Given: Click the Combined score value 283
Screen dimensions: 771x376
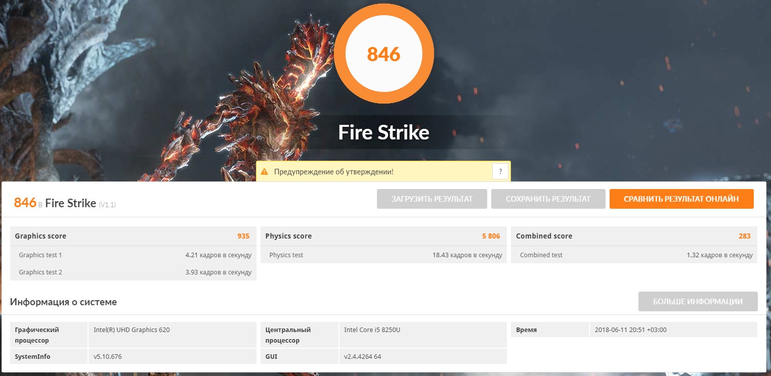Looking at the screenshot, I should pos(745,236).
